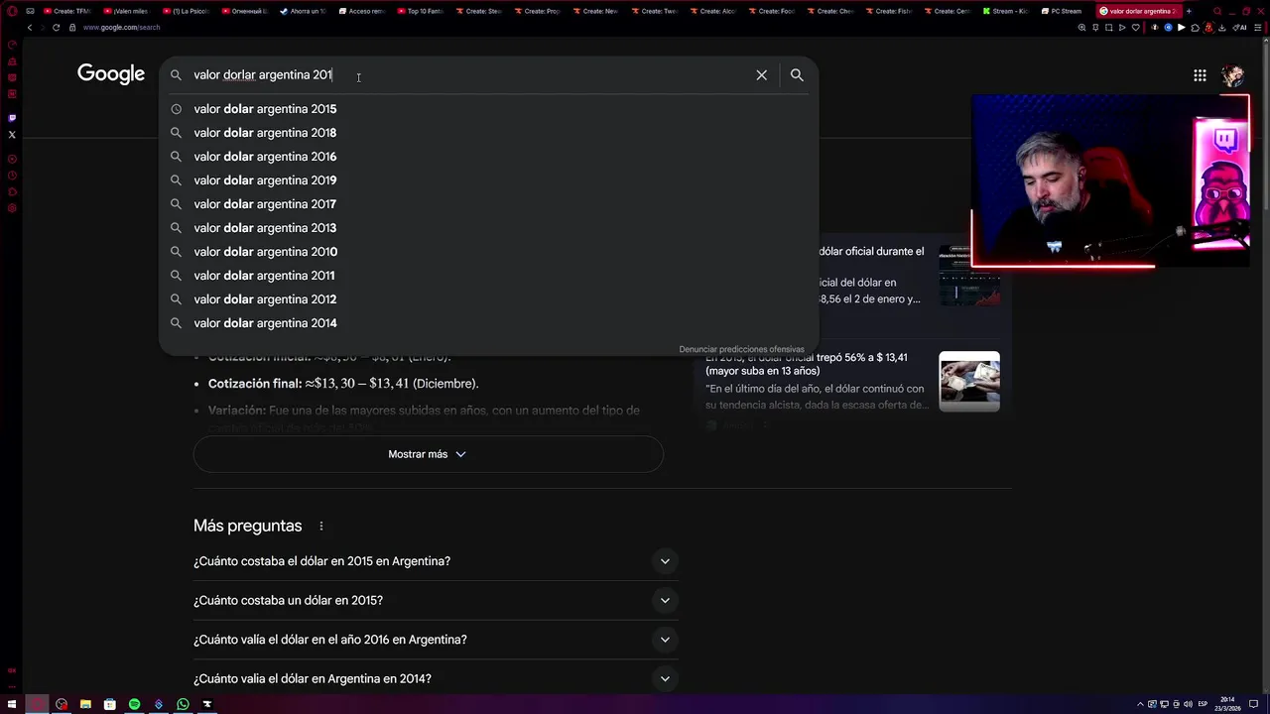Open the browser tab search icon
Viewport: 1270px width, 714px height.
click(x=1217, y=11)
